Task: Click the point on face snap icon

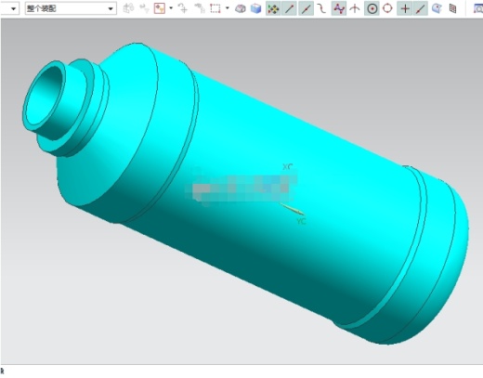Action: [x=437, y=8]
